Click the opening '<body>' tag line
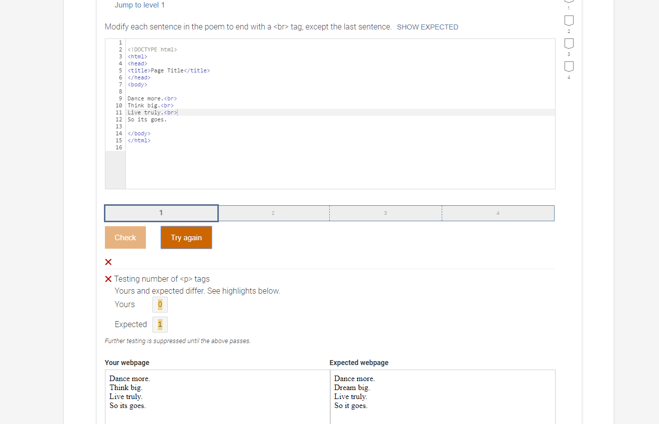The width and height of the screenshot is (659, 424). tap(137, 84)
